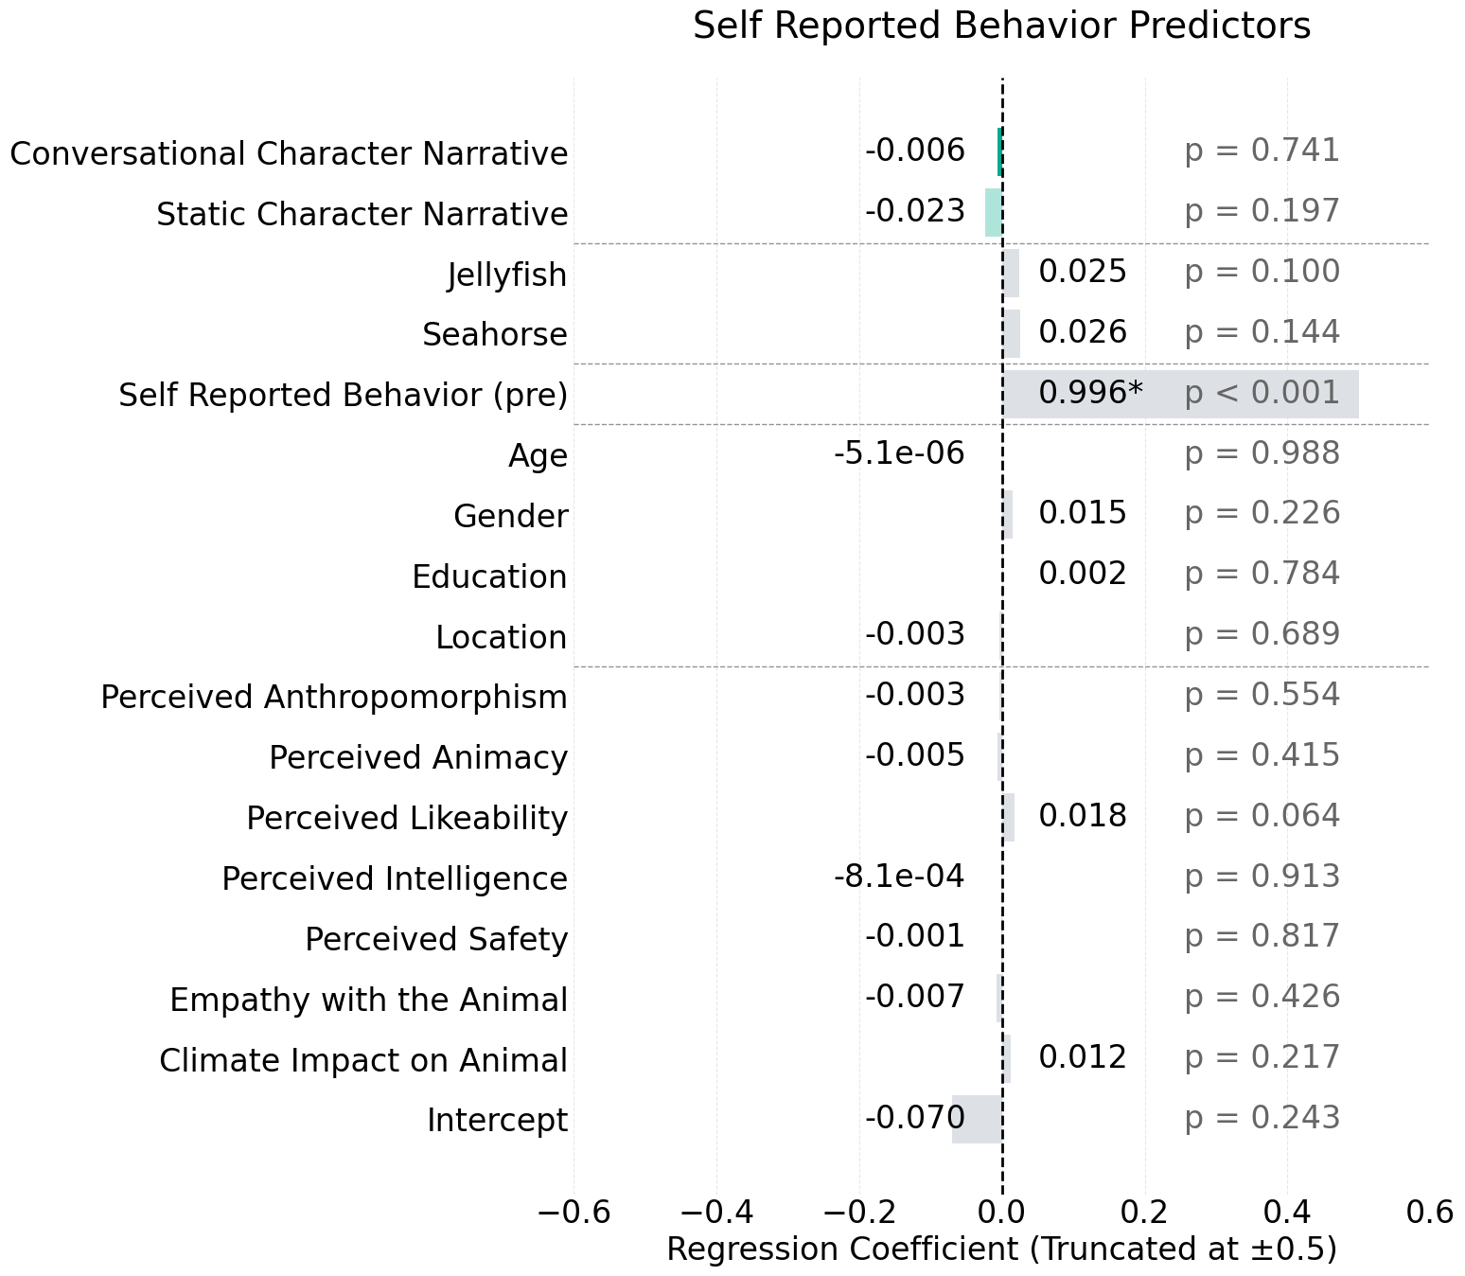This screenshot has width=1465, height=1276.
Task: Click the Seahorse coefficient value 0.026
Action: pyautogui.click(x=1083, y=332)
